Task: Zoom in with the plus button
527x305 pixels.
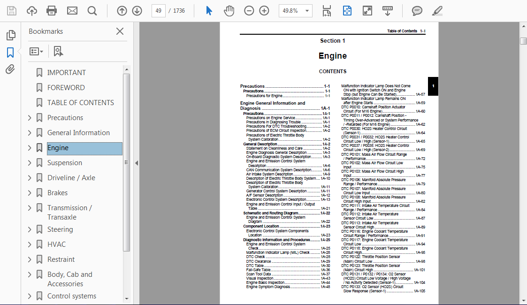Action: [264, 11]
